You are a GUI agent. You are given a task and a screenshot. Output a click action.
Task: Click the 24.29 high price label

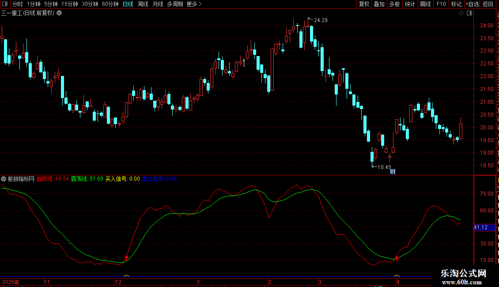(x=321, y=20)
